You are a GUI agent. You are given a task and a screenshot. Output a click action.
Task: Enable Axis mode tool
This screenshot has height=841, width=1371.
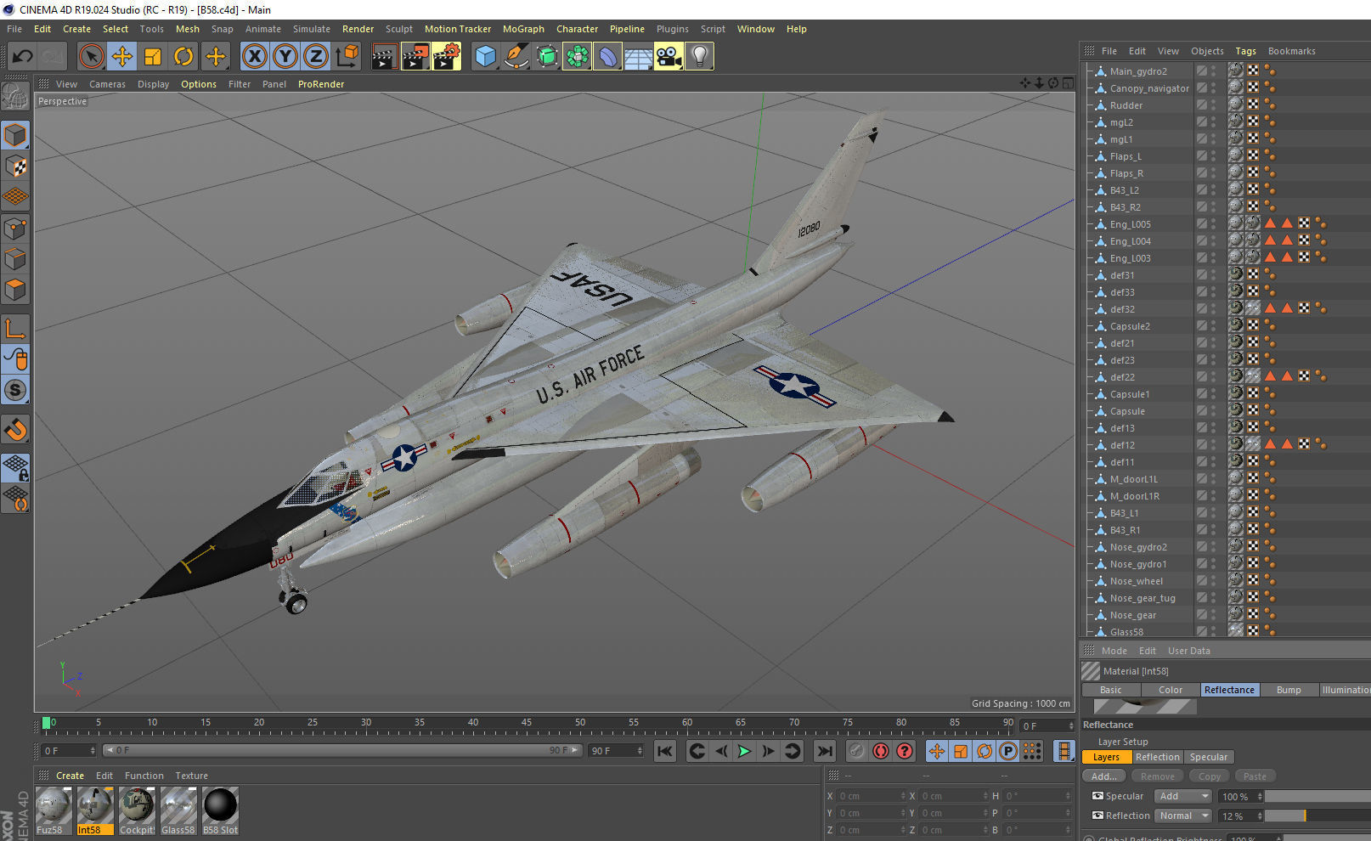(x=15, y=329)
